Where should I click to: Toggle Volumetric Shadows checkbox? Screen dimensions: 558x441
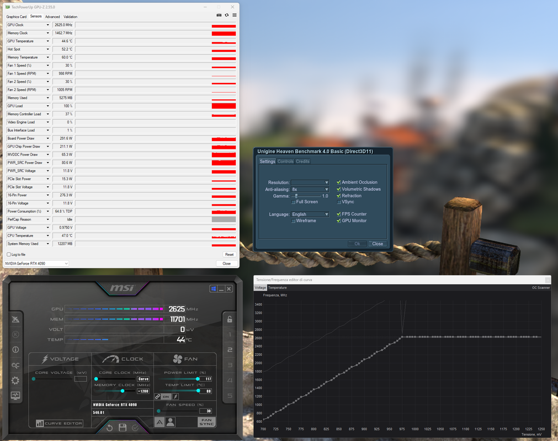[x=339, y=189]
